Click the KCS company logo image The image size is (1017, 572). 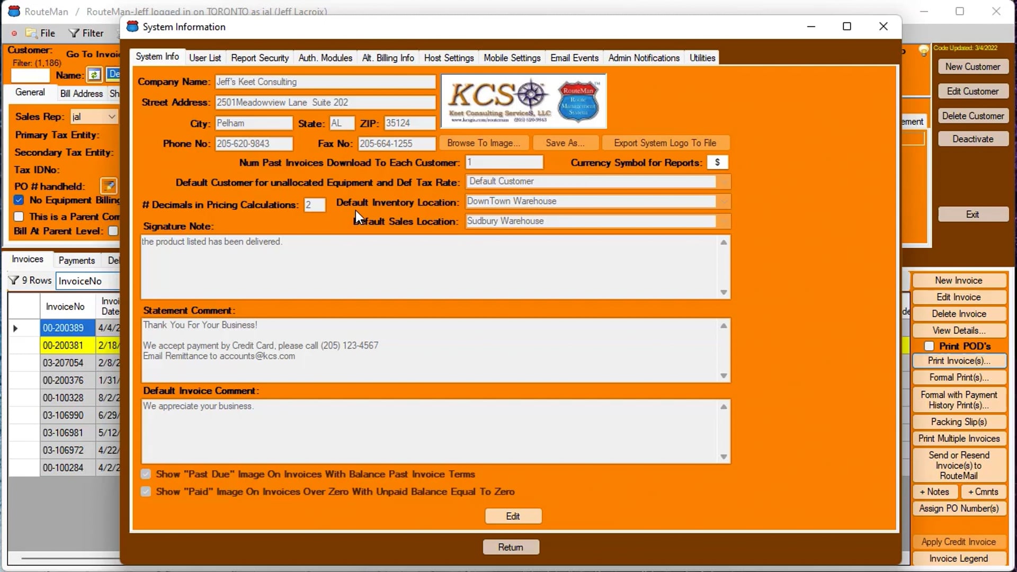click(x=524, y=101)
